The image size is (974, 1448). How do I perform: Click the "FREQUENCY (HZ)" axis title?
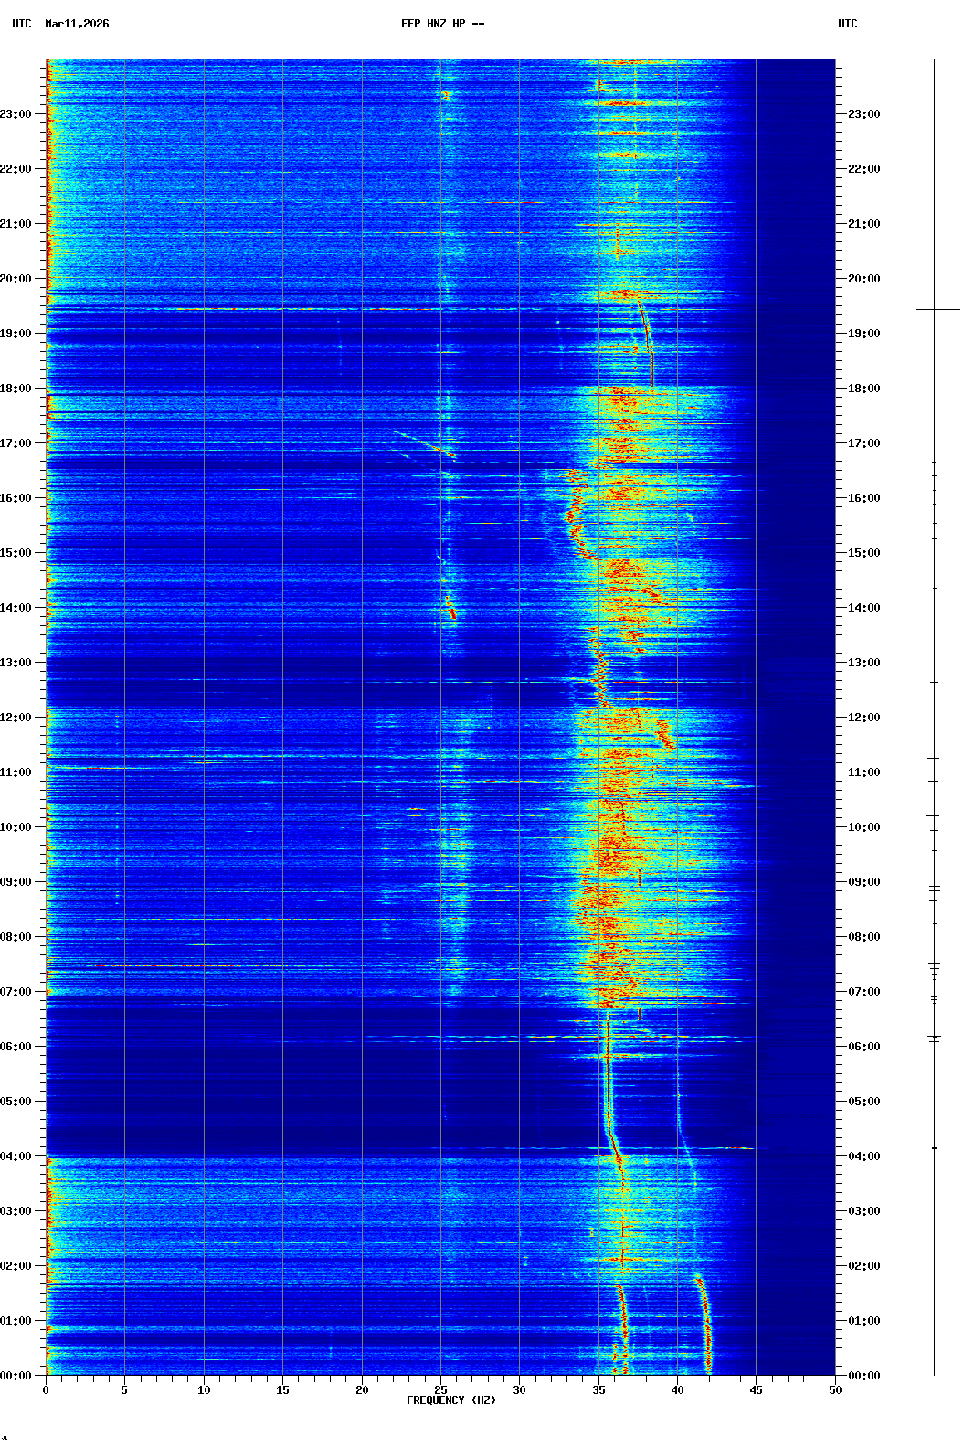(450, 1400)
